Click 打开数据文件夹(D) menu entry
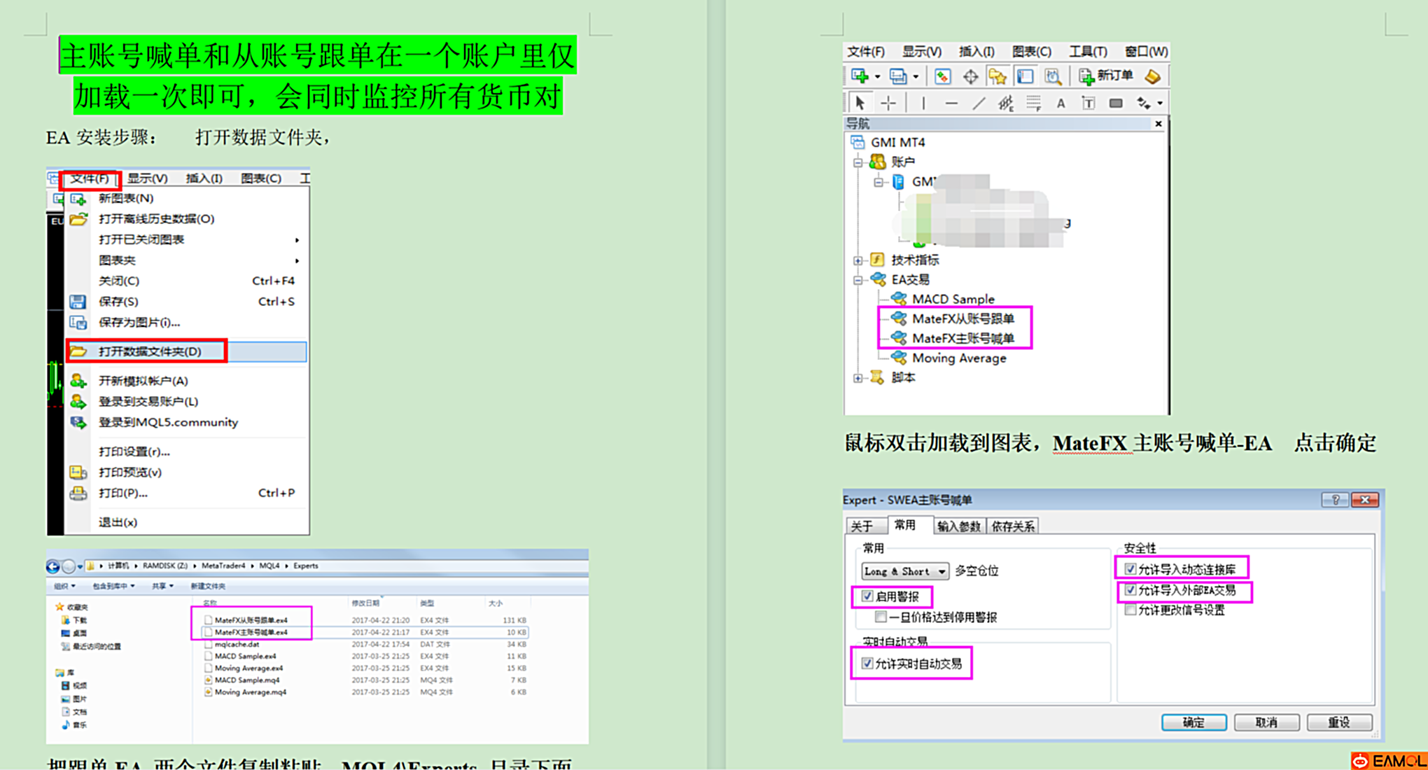The image size is (1428, 770). pos(185,351)
